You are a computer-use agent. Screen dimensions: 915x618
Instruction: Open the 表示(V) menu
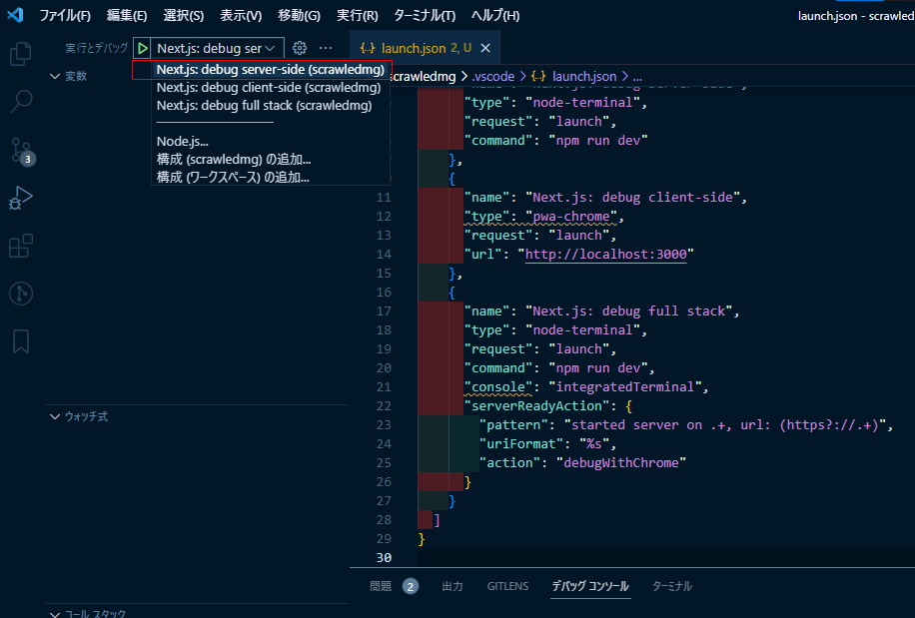coord(241,16)
